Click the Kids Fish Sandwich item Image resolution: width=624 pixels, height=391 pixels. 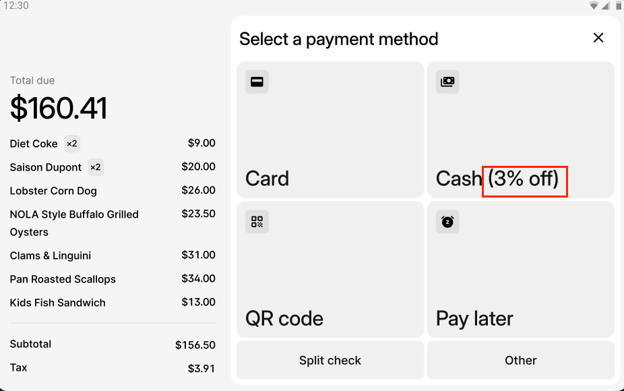tap(58, 303)
